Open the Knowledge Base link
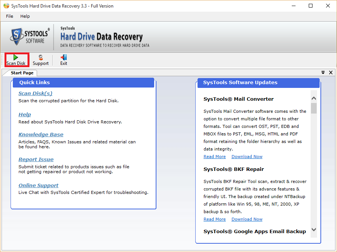This screenshot has height=252, width=337. coord(41,134)
